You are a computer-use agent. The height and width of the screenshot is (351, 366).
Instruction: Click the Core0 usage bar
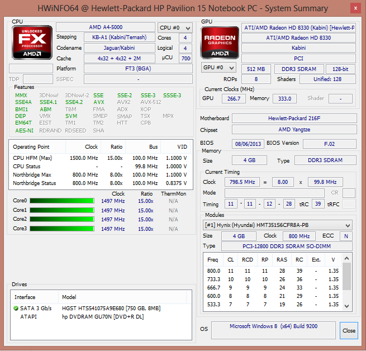tap(62, 201)
